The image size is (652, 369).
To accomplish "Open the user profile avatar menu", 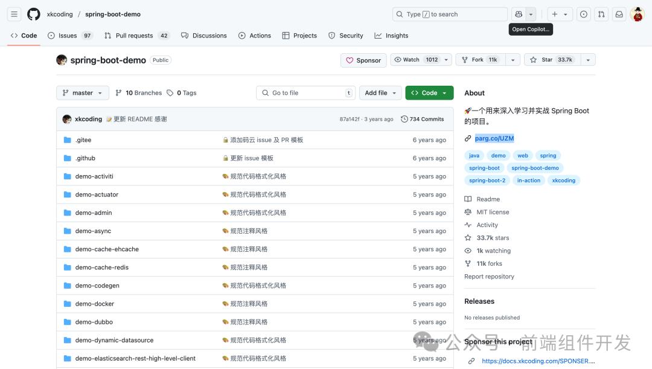I will tap(637, 14).
